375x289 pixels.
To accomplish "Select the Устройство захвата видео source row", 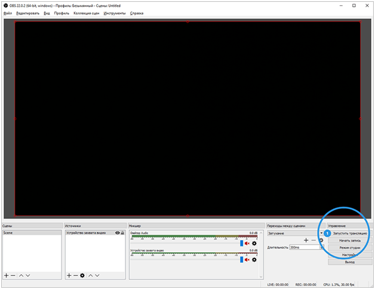I will click(x=95, y=233).
